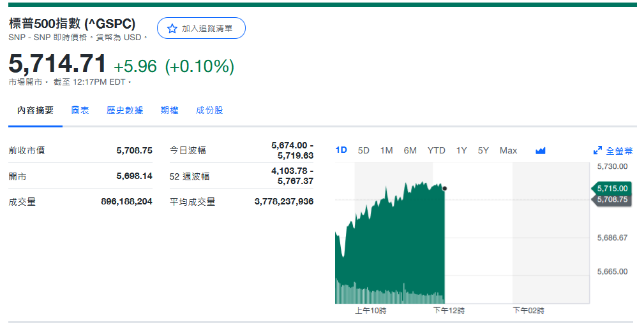This screenshot has width=637, height=328.
Task: Click the chart's latest price dot marker
Action: [444, 189]
